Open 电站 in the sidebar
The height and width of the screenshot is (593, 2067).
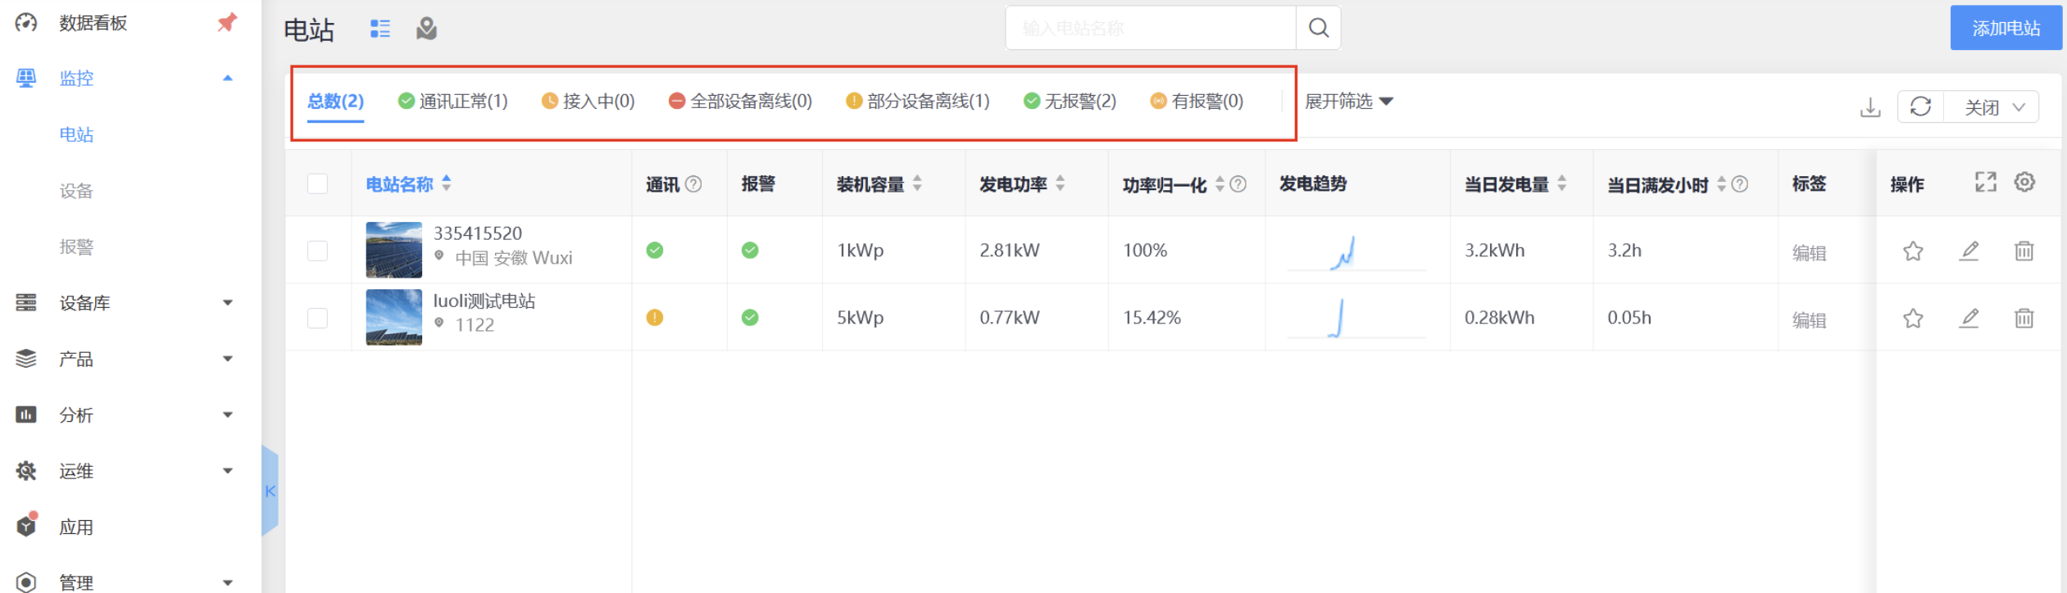tap(76, 134)
